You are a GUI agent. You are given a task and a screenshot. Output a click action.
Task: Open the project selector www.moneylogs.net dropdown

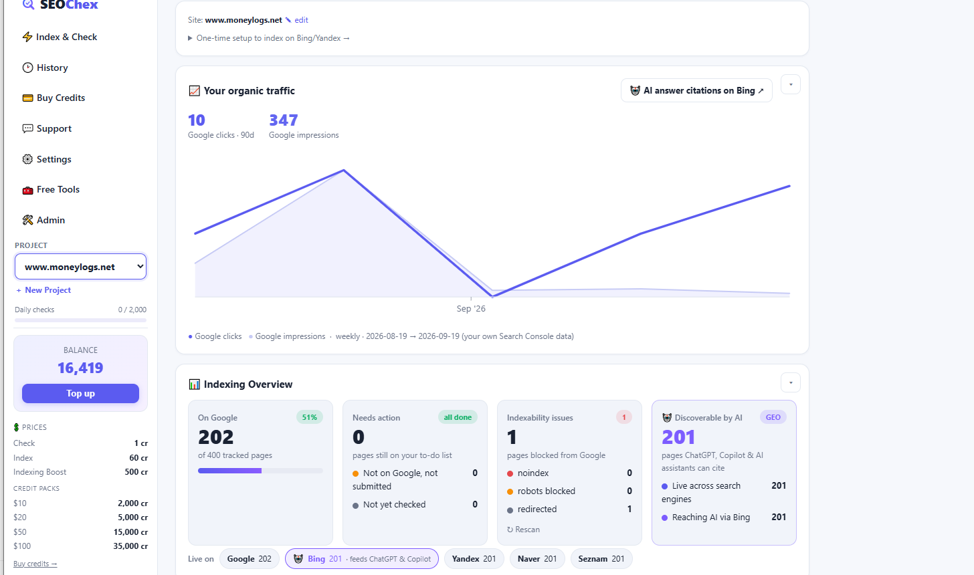(x=80, y=267)
